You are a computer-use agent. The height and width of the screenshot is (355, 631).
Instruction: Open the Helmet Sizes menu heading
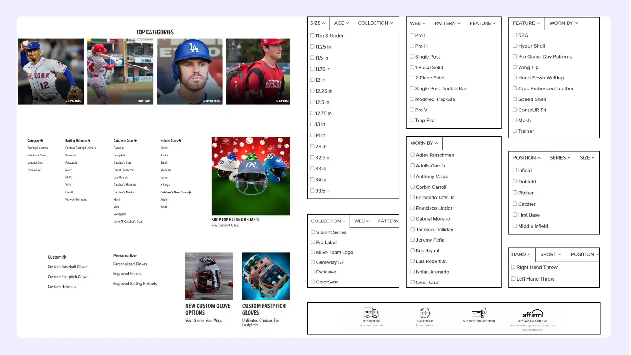(171, 141)
